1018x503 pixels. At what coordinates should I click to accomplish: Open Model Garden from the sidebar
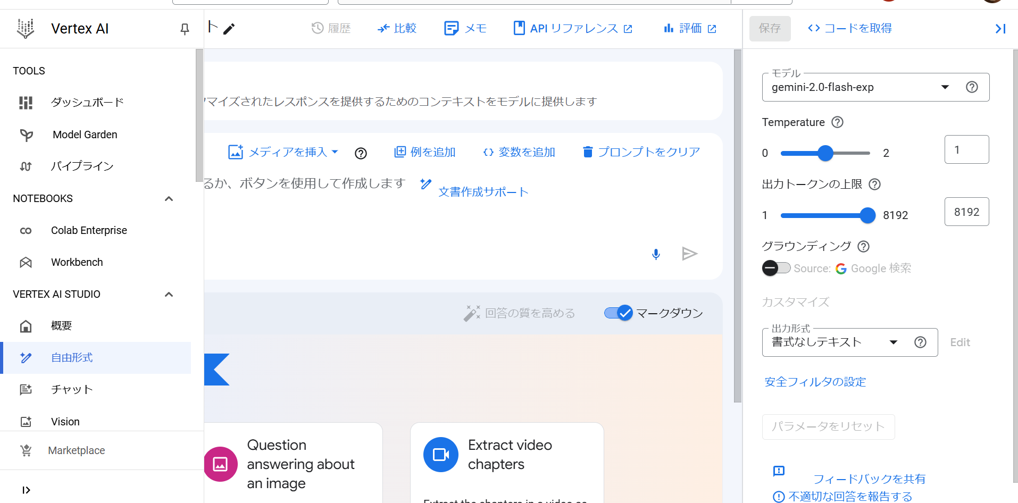point(85,134)
